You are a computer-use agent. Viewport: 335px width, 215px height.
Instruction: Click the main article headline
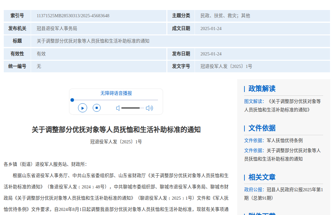(x=116, y=130)
